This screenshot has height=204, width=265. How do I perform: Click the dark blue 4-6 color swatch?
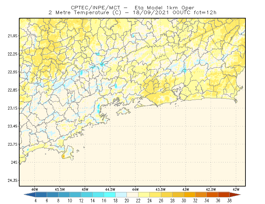tap(41, 195)
